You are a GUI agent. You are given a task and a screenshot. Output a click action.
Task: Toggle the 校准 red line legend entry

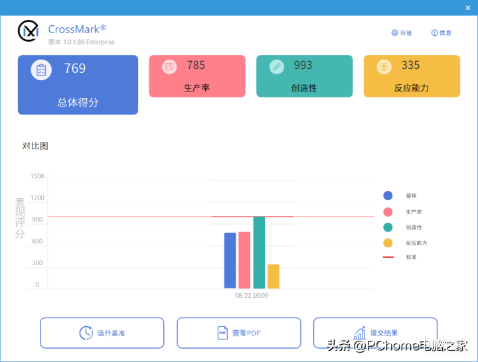pyautogui.click(x=388, y=257)
